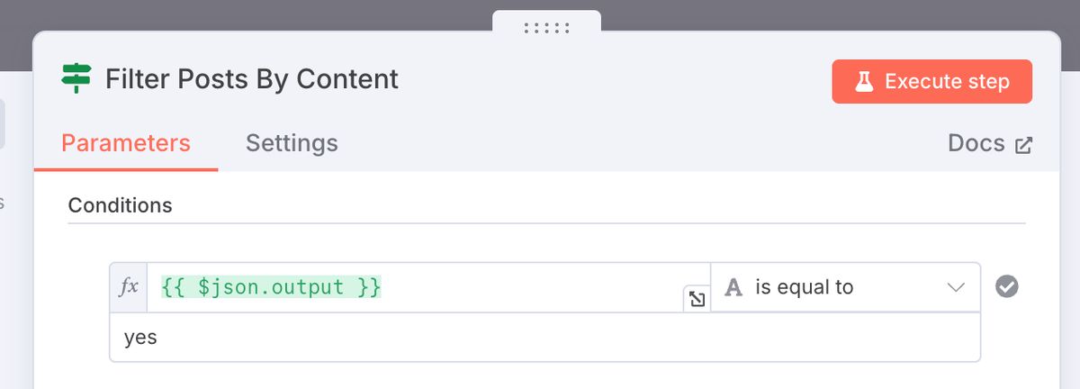Viewport: 1080px width, 389px height.
Task: Click the Conditions section heading
Action: click(121, 205)
